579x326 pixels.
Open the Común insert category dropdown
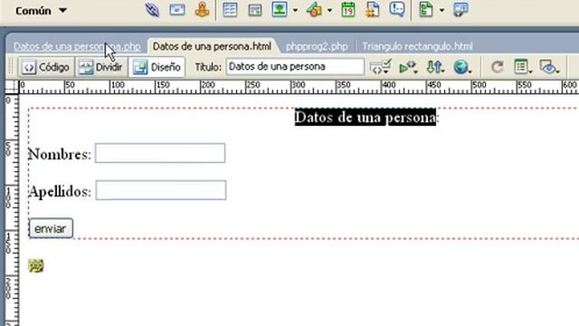coord(41,11)
